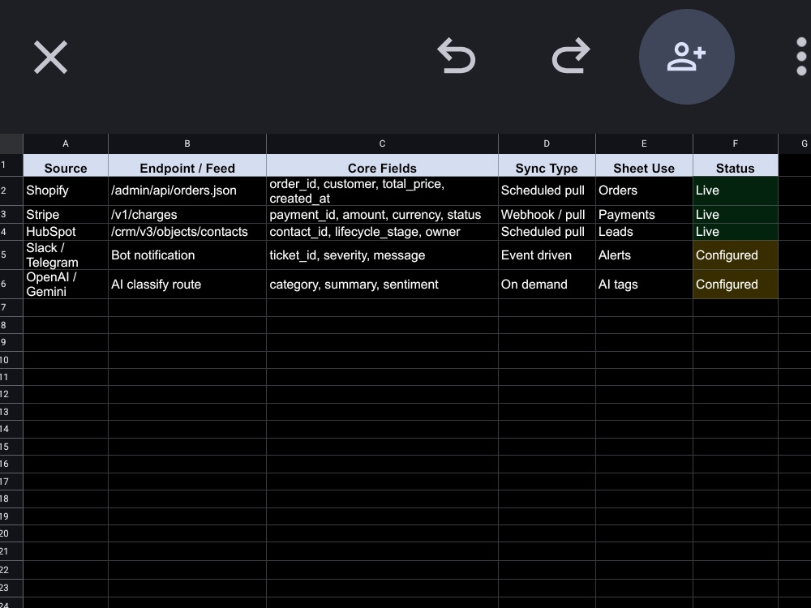Select 'Configured' status for Slack / Telegram
Viewport: 811px width, 608px height.
click(736, 255)
